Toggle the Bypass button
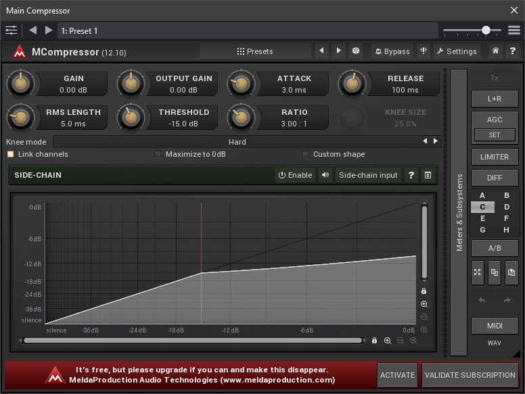The image size is (525, 394). coord(392,51)
